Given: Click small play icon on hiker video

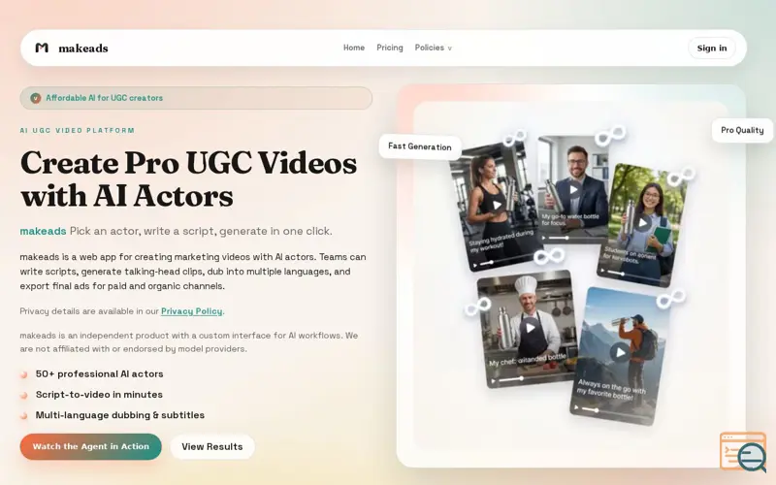Looking at the screenshot, I should pos(576,407).
